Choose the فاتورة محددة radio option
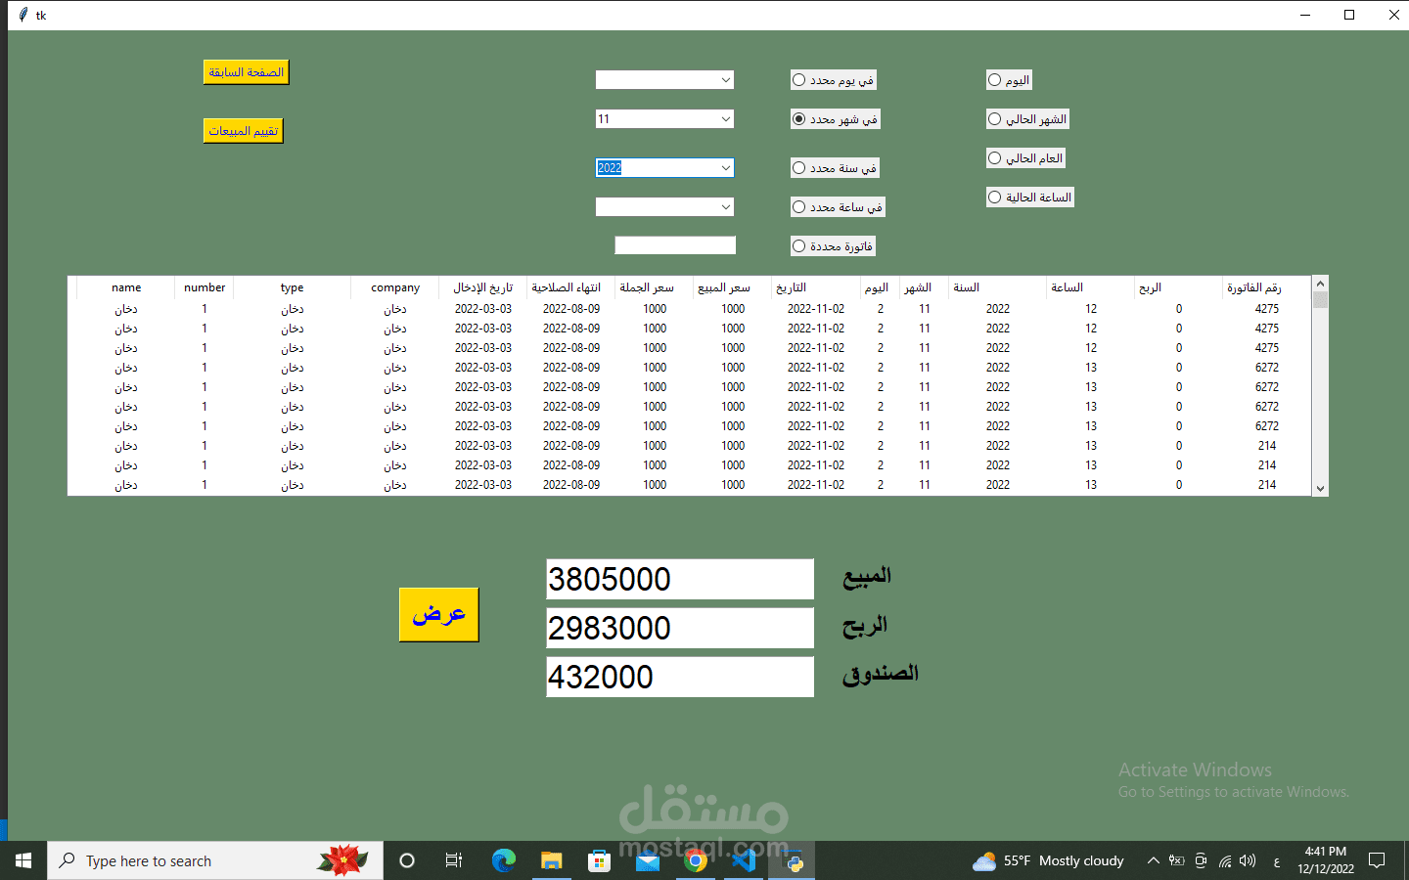 (x=833, y=246)
